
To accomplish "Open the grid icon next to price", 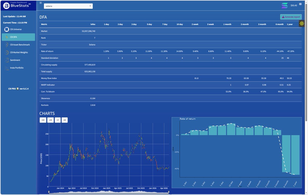I will (x=300, y=4).
